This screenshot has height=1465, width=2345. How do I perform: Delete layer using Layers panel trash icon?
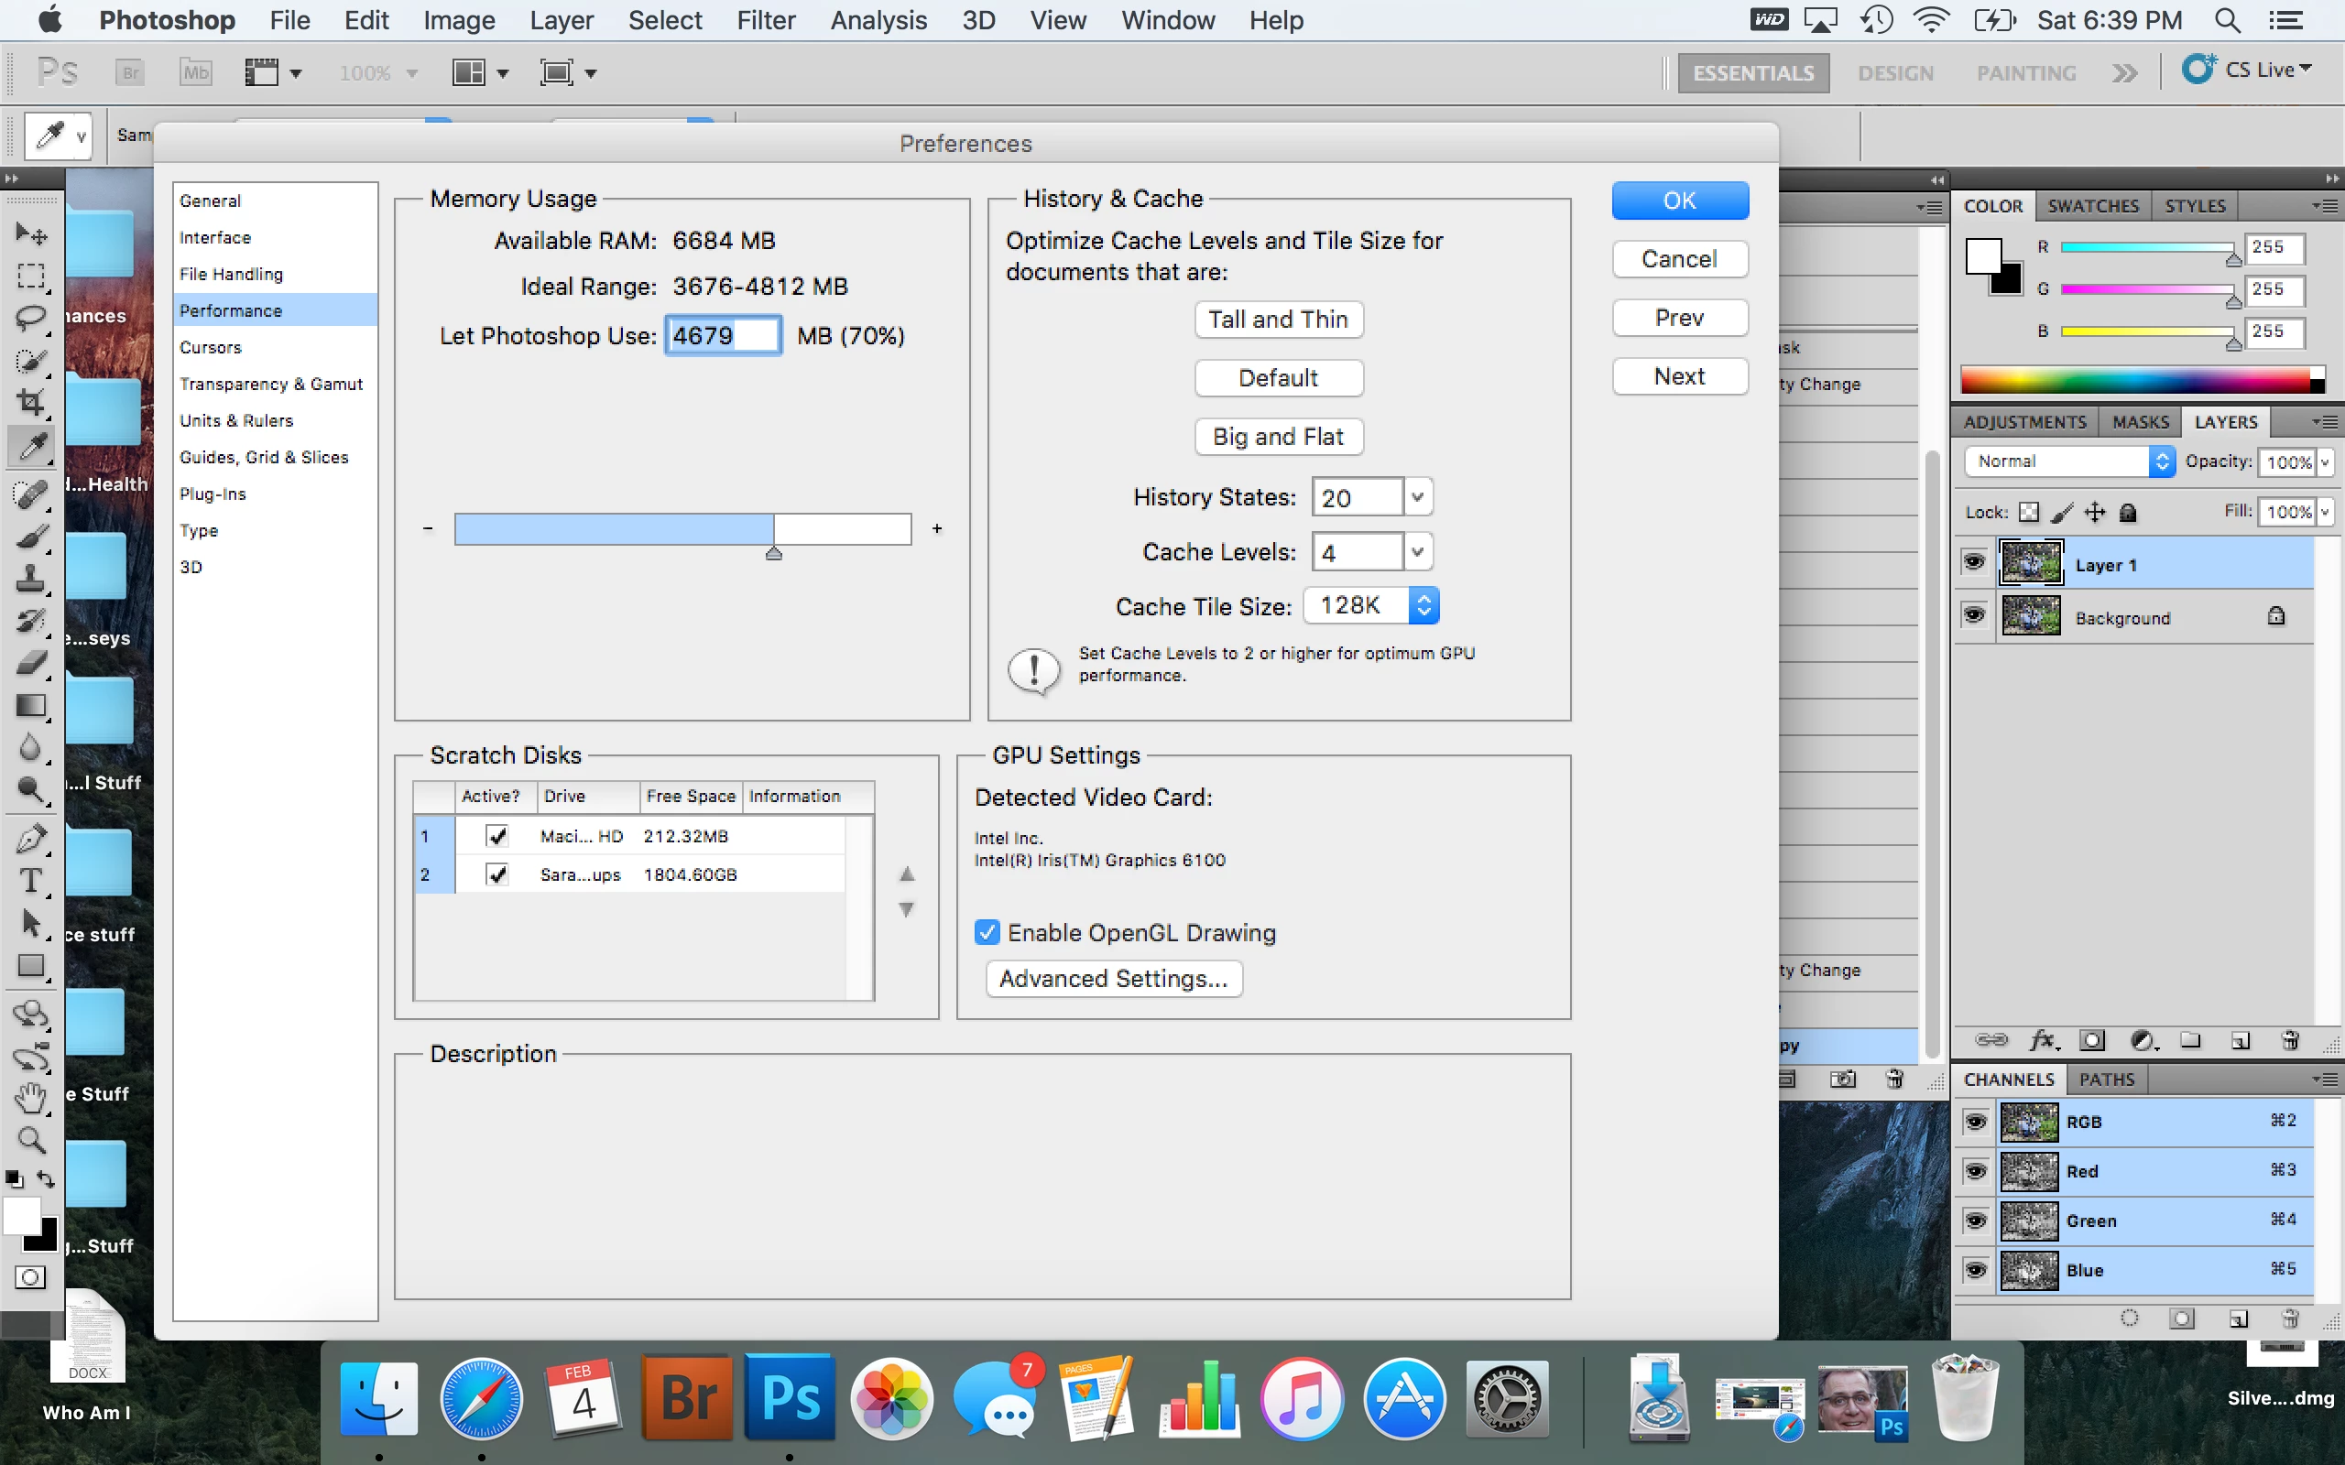click(x=2291, y=1041)
